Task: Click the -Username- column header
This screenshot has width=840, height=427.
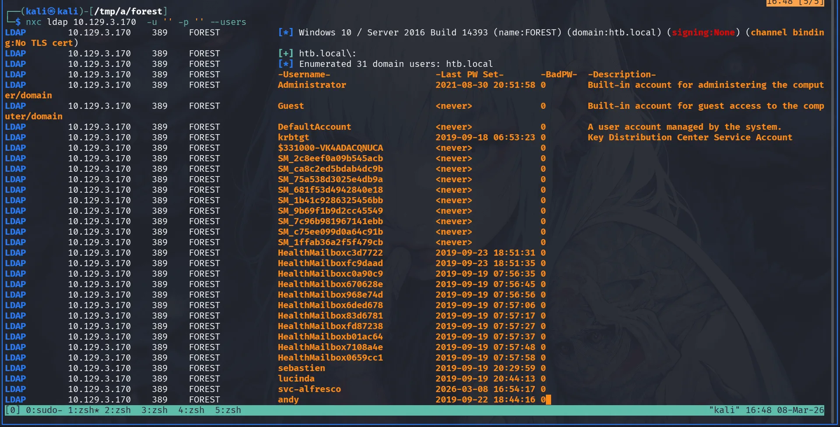Action: click(x=304, y=74)
